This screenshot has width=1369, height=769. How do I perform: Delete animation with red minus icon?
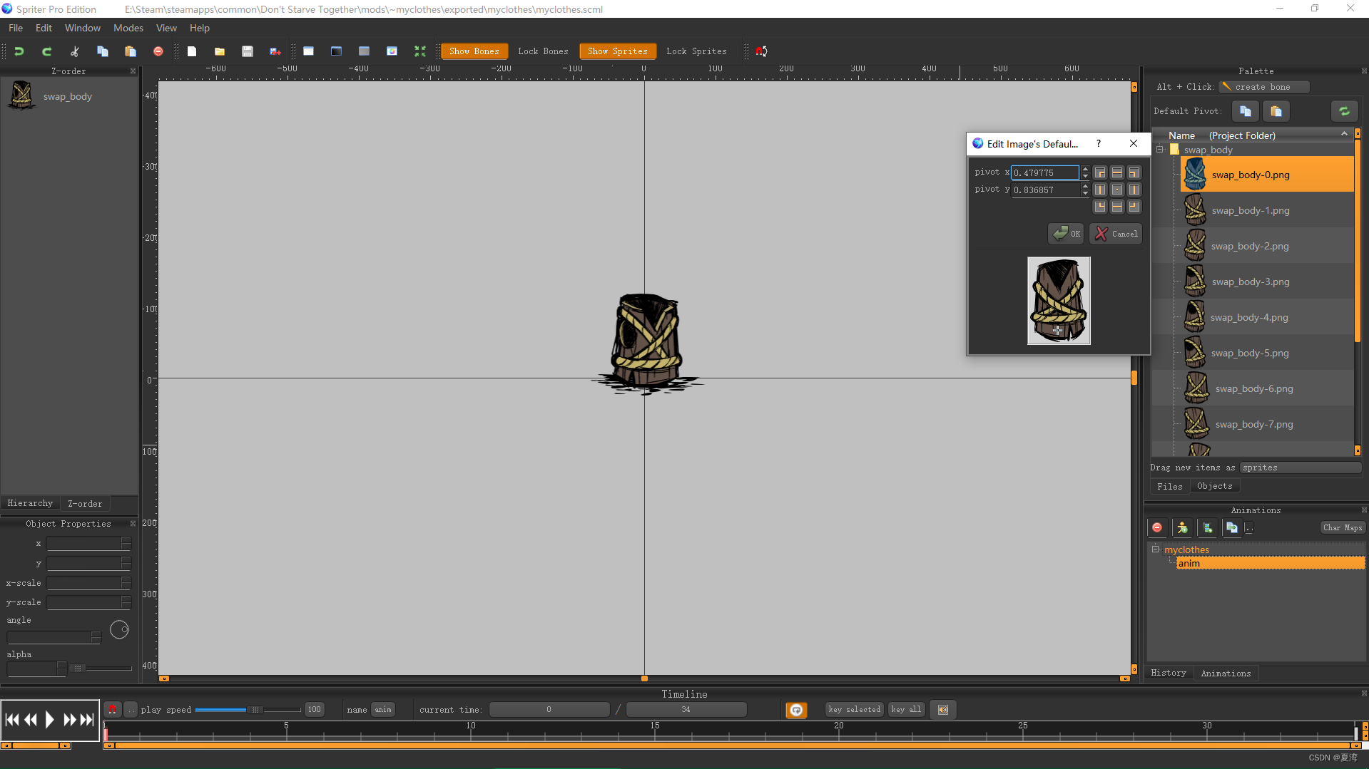tap(1157, 527)
